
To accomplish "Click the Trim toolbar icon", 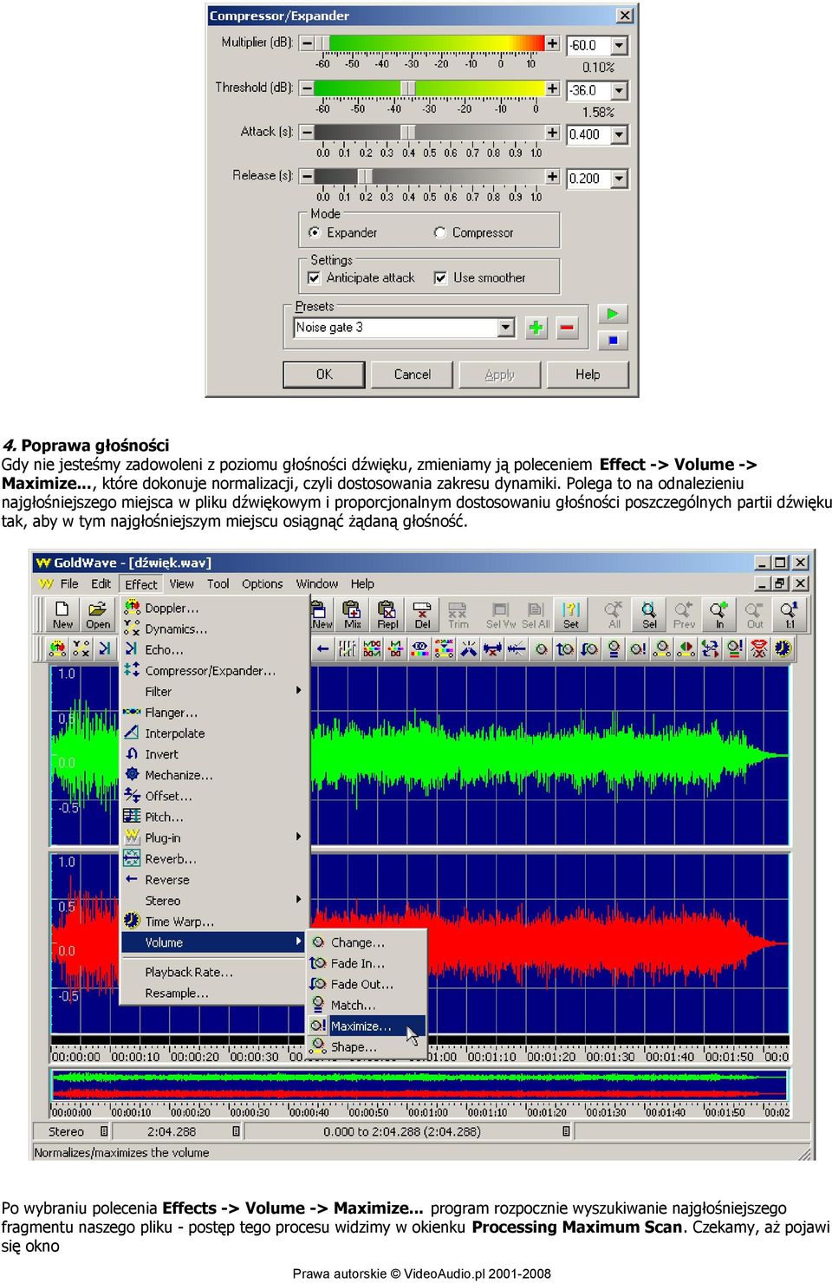I will point(458,615).
